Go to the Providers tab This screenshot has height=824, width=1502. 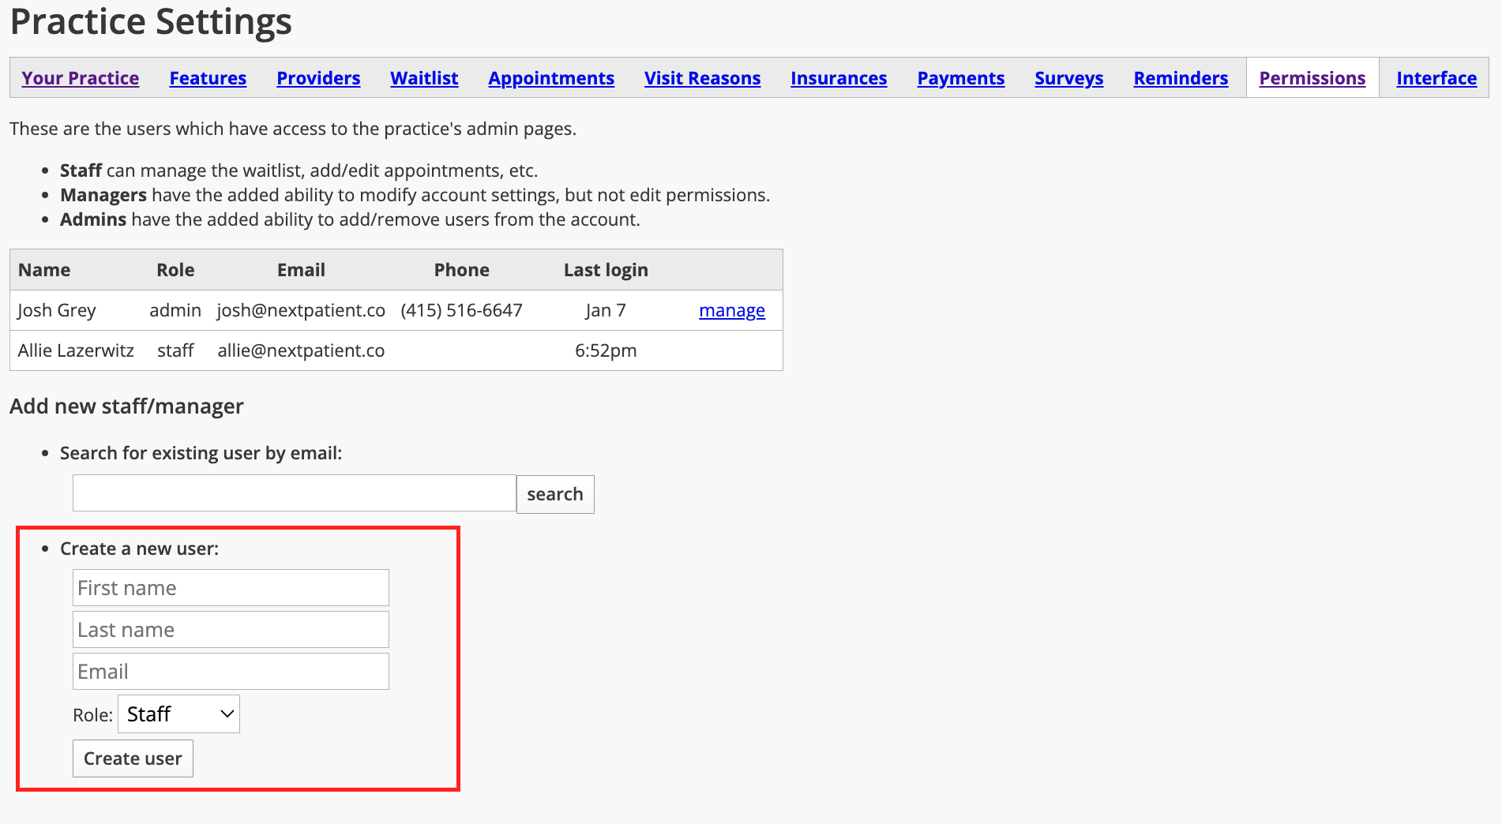tap(318, 78)
